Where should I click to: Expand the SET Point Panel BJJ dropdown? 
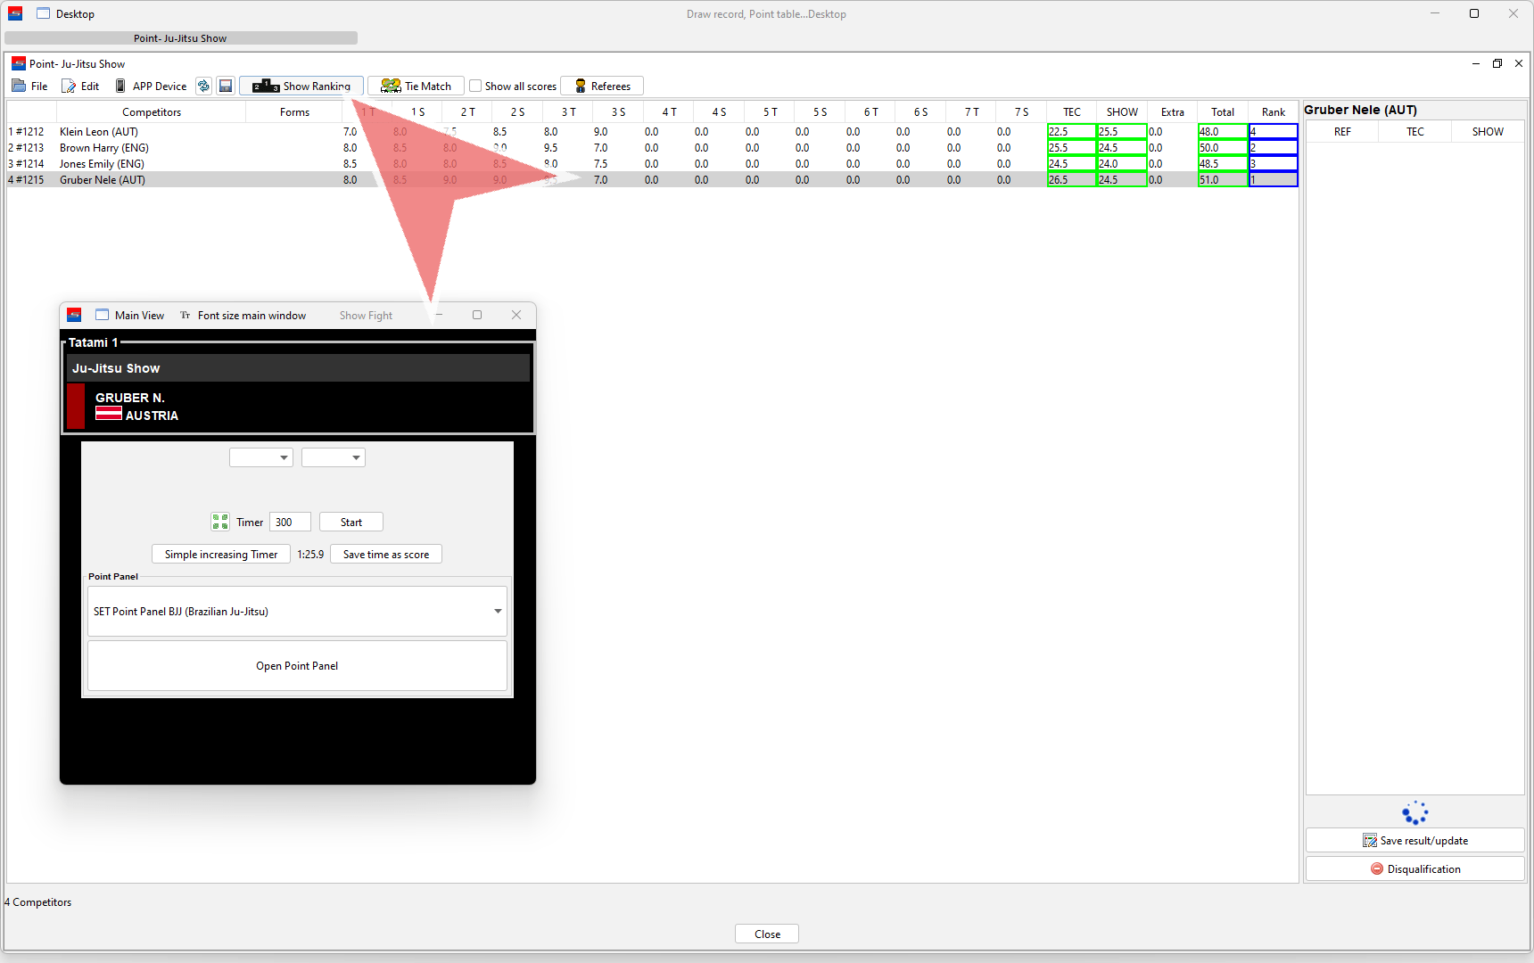click(497, 612)
